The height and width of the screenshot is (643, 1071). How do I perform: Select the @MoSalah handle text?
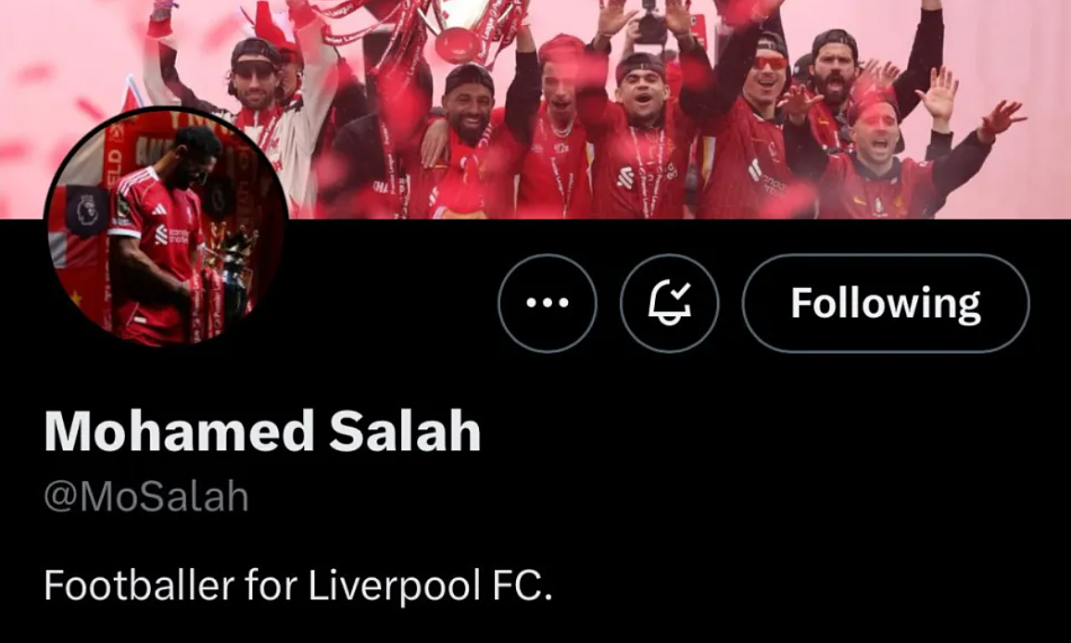point(146,497)
